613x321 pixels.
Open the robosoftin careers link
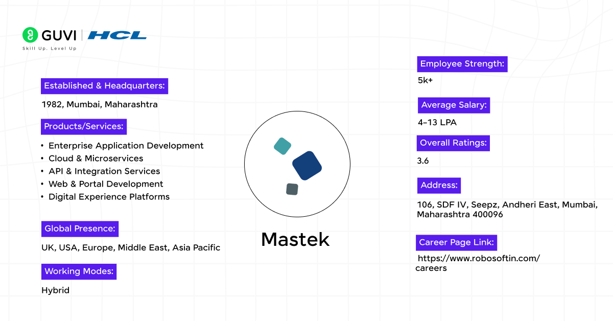pyautogui.click(x=478, y=263)
